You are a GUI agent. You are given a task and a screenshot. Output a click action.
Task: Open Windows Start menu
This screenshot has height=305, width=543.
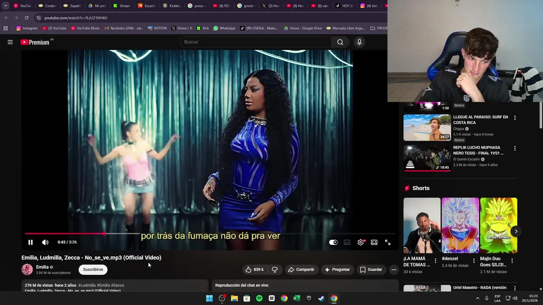(x=210, y=298)
